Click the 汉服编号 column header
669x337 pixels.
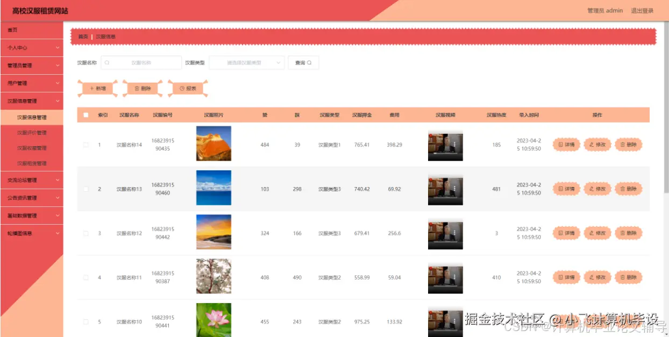coord(162,115)
